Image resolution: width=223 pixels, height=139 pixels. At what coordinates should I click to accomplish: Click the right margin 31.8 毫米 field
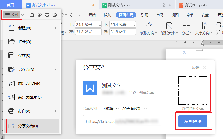coord(123,32)
